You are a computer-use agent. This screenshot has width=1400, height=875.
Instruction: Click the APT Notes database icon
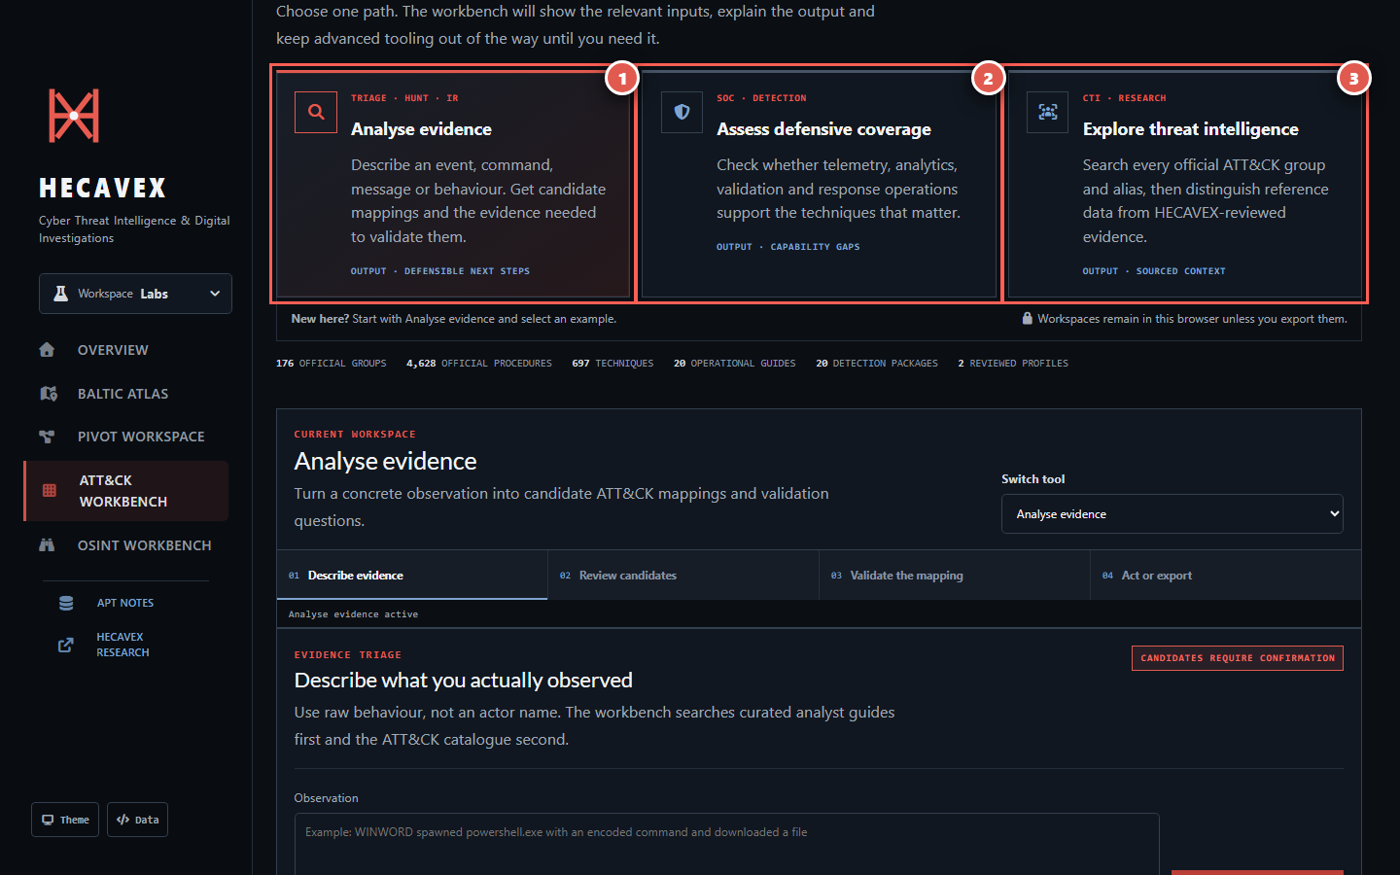(66, 603)
